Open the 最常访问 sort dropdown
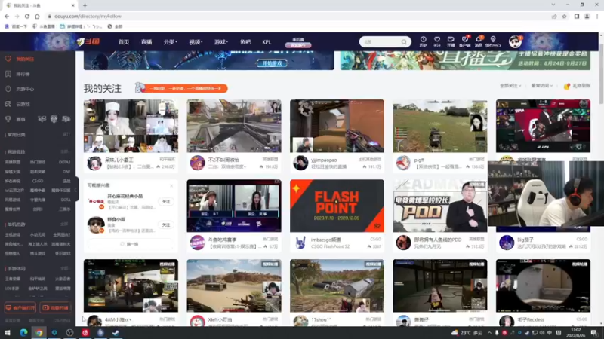The width and height of the screenshot is (604, 339). point(541,86)
